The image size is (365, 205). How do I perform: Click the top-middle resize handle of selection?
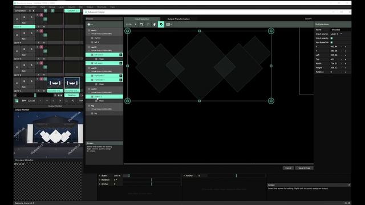pos(199,31)
